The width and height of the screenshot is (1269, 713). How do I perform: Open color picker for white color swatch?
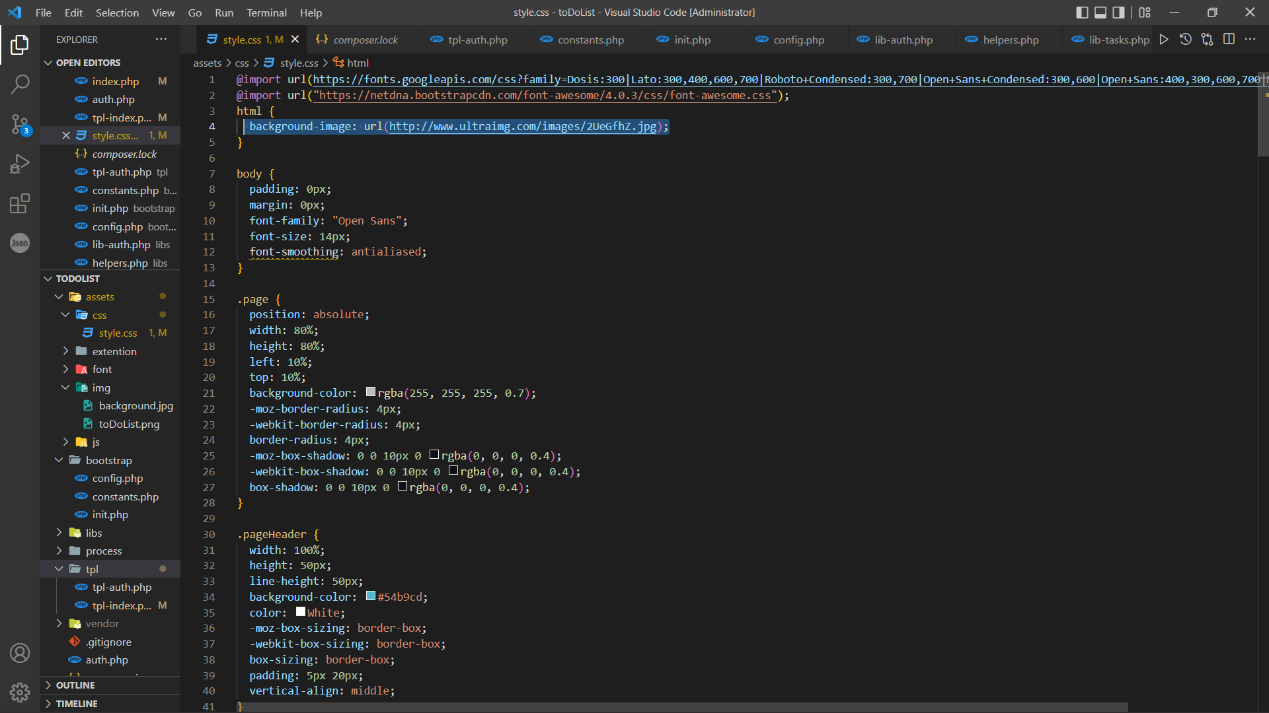click(x=301, y=612)
